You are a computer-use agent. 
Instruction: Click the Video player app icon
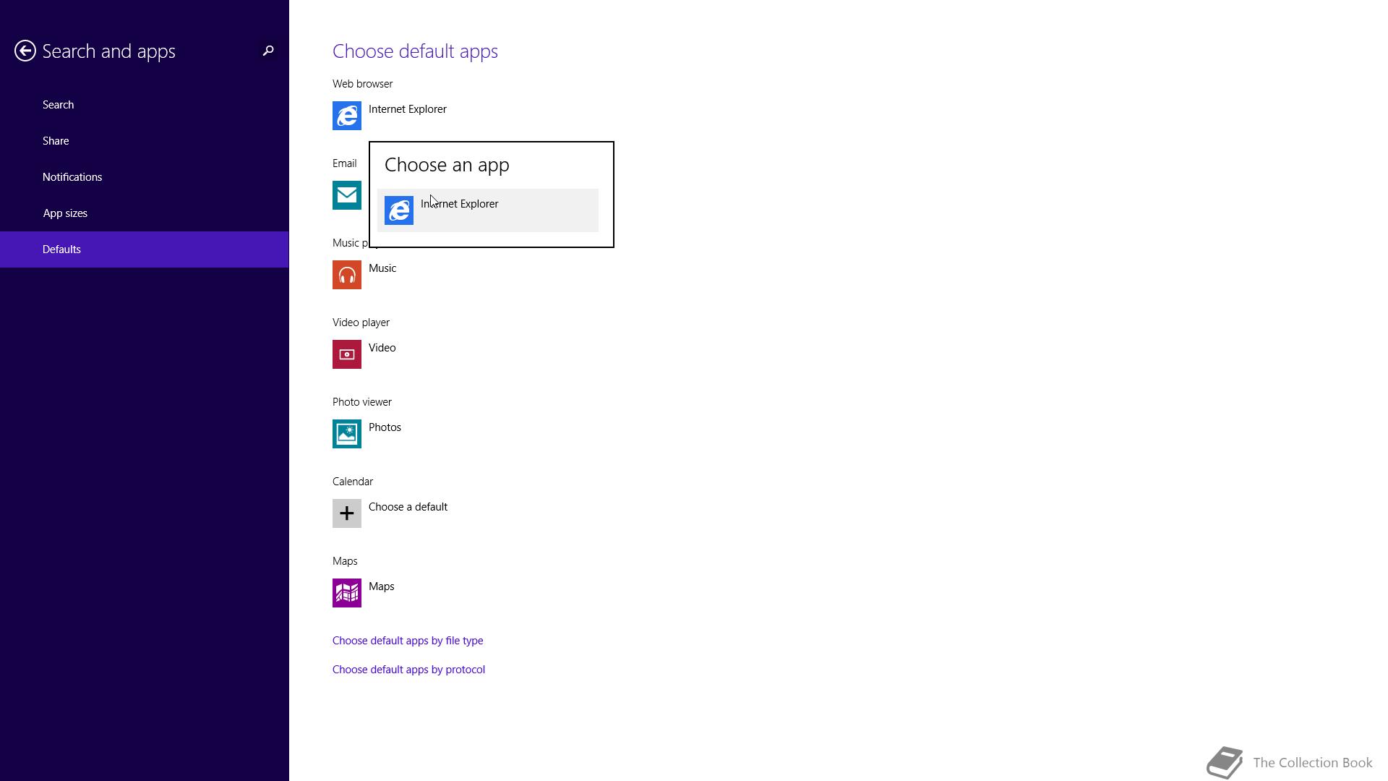[x=347, y=354]
